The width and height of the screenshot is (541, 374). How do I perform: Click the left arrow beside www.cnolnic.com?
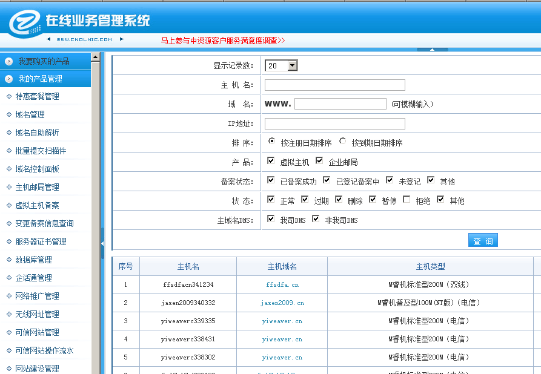[x=48, y=39]
